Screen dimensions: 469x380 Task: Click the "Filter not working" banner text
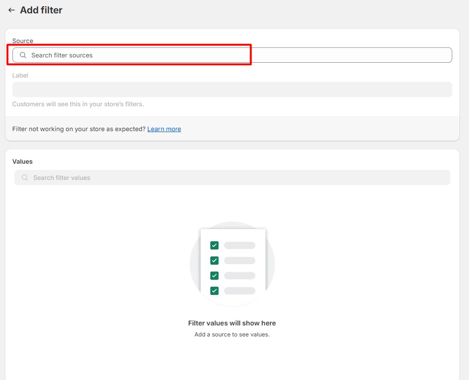[x=79, y=129]
